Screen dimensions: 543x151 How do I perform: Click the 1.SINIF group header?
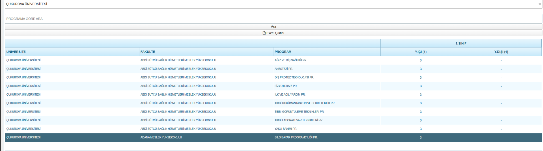click(461, 43)
